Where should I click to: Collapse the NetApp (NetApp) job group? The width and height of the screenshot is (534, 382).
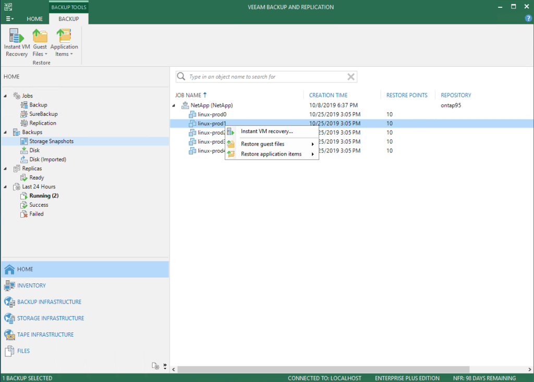[174, 105]
